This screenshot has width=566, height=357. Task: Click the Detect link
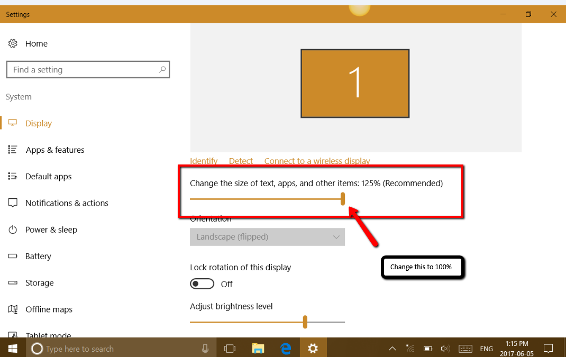point(241,161)
